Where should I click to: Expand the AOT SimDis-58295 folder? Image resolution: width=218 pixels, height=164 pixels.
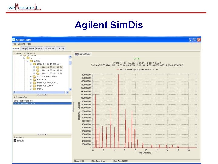point(31,77)
